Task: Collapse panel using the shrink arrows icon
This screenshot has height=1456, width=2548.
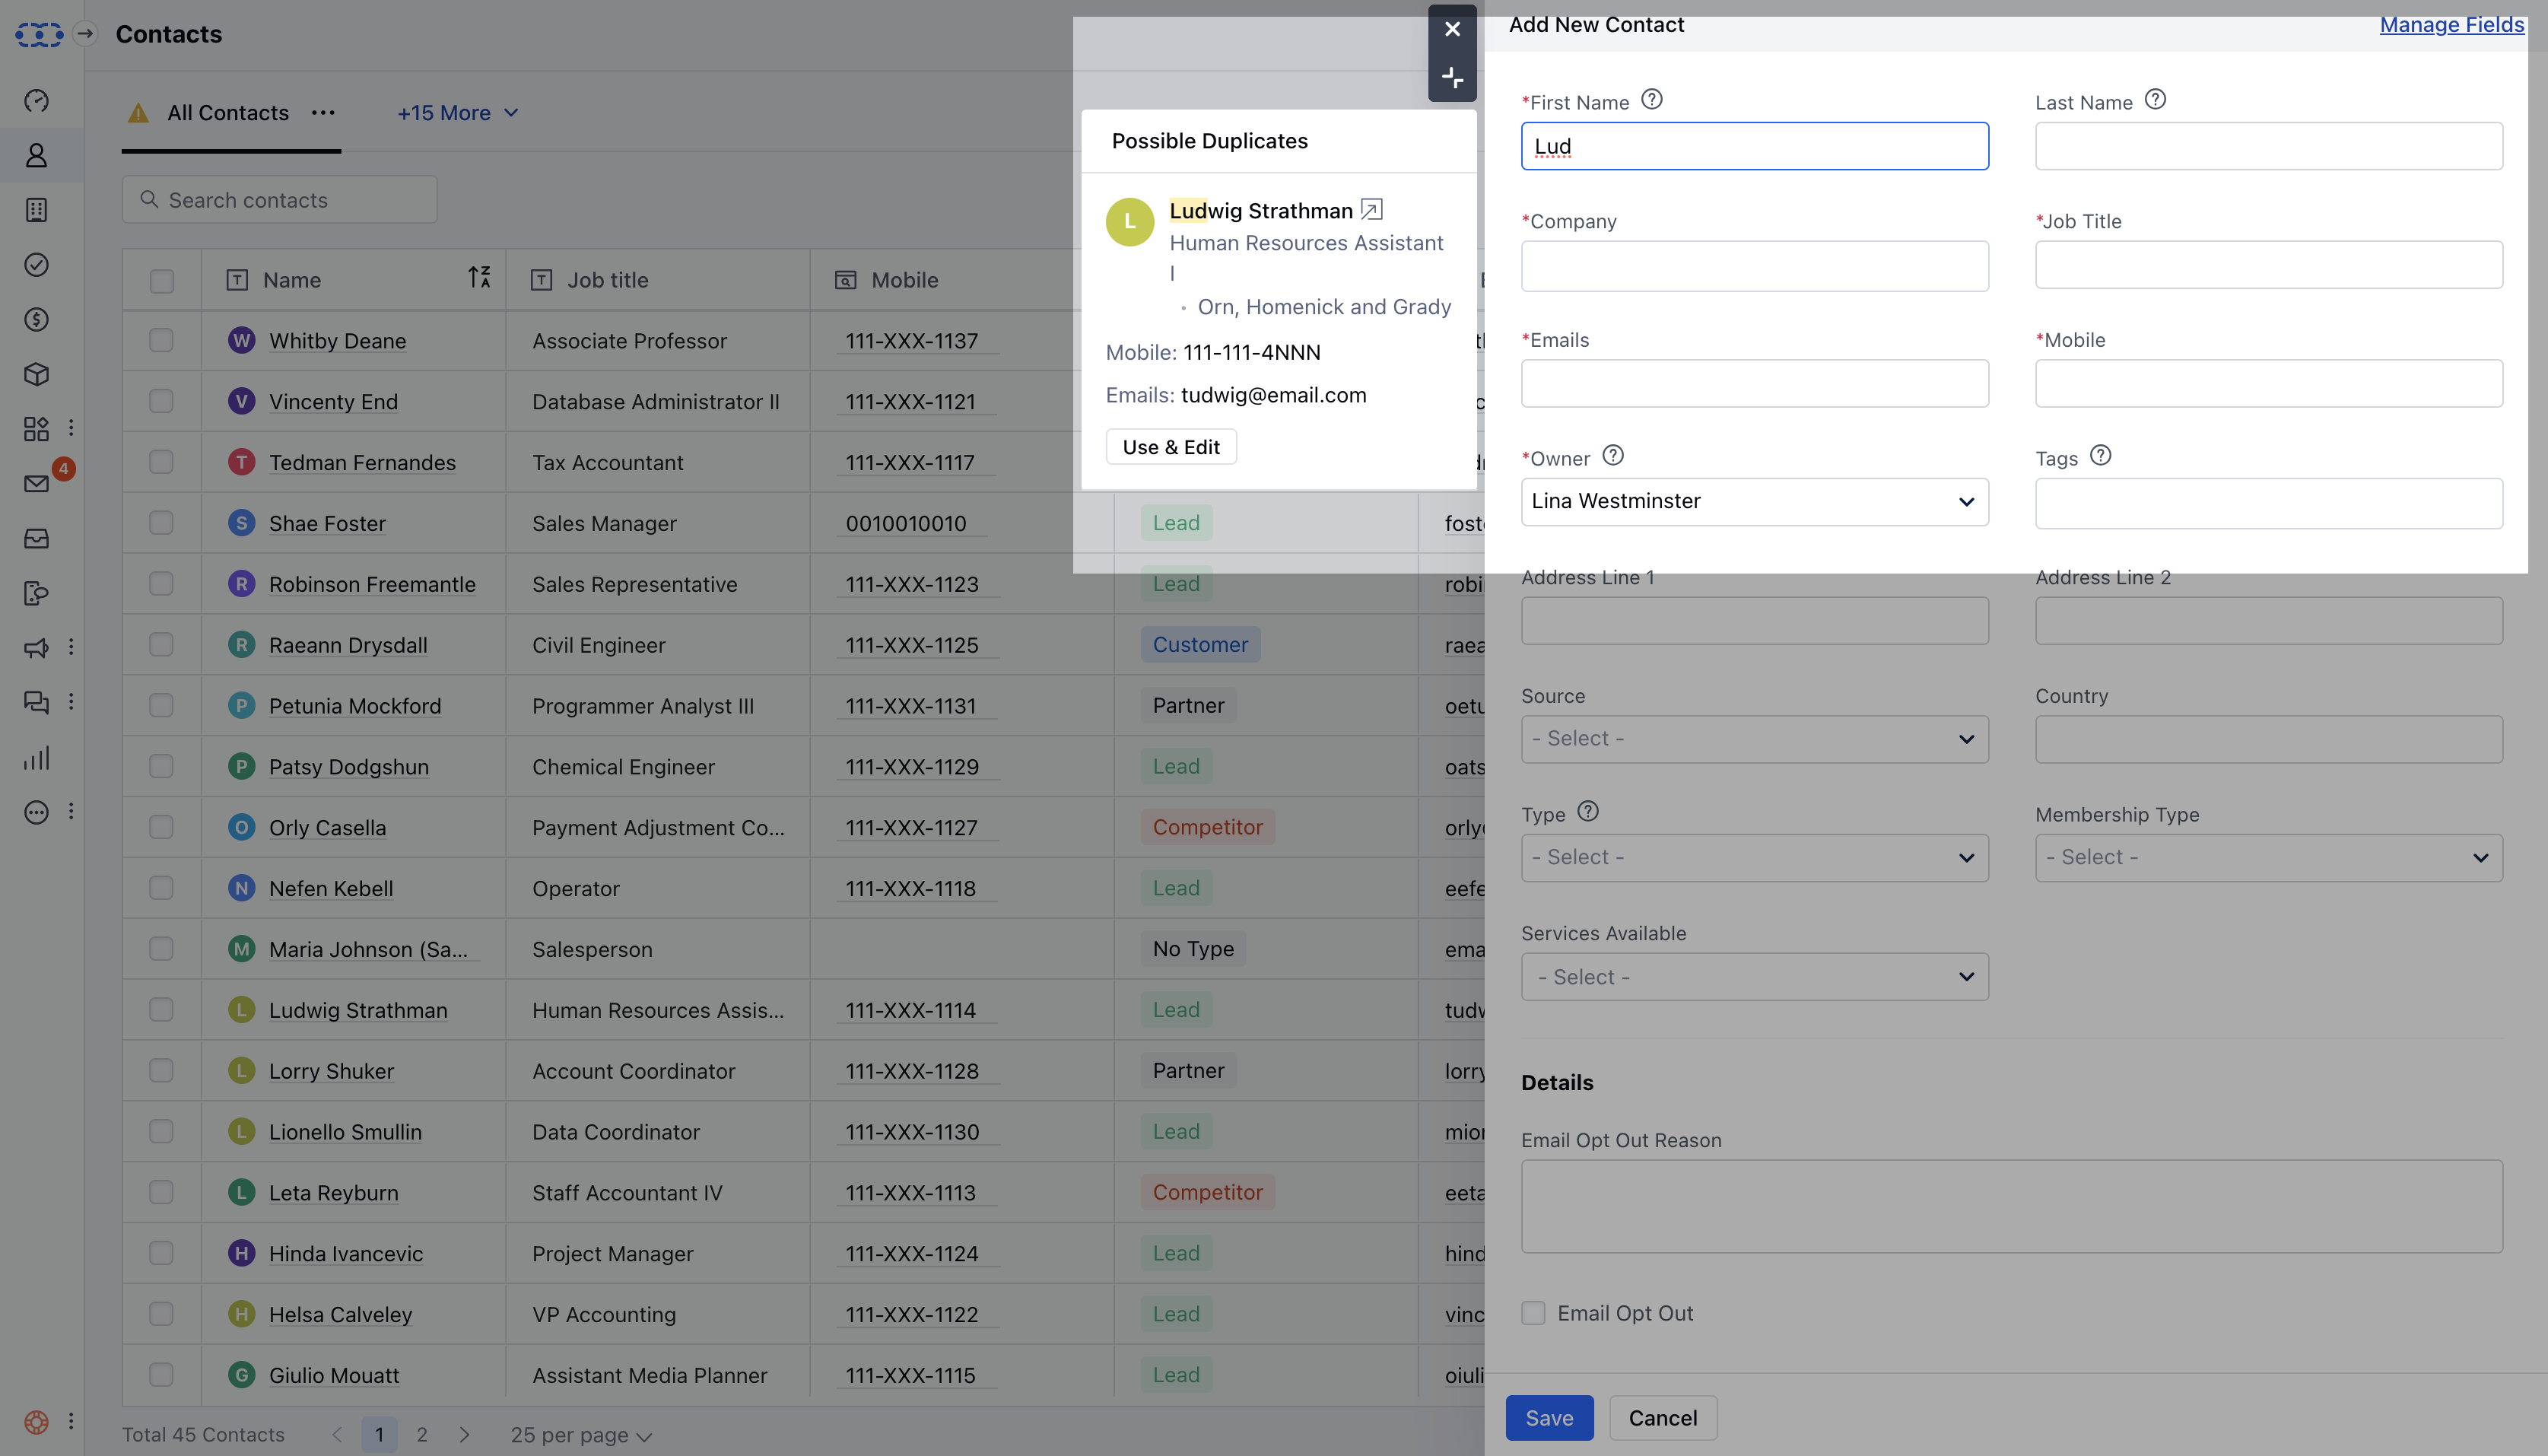Action: [x=1451, y=77]
